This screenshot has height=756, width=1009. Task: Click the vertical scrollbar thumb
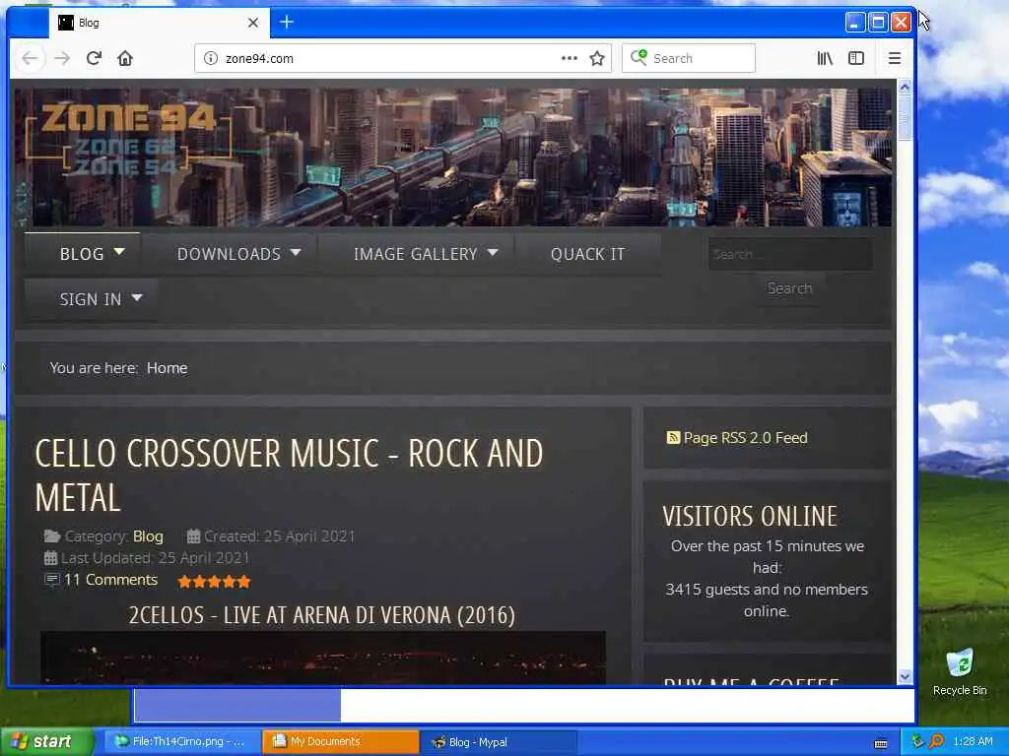(x=905, y=118)
